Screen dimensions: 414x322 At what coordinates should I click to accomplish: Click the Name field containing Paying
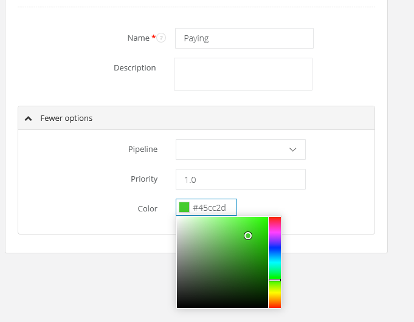[244, 38]
